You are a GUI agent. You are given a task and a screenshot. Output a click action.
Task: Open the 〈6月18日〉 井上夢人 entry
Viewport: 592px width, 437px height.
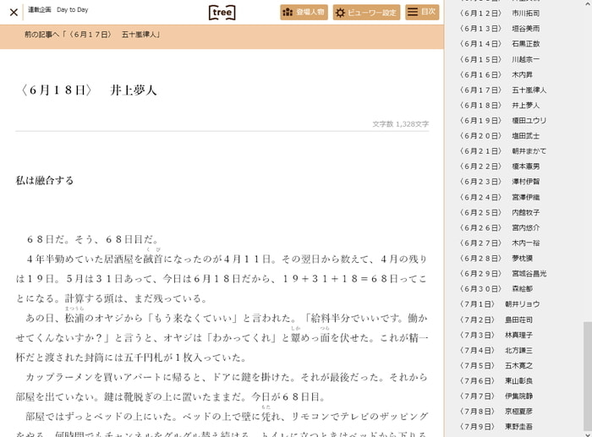(x=502, y=106)
